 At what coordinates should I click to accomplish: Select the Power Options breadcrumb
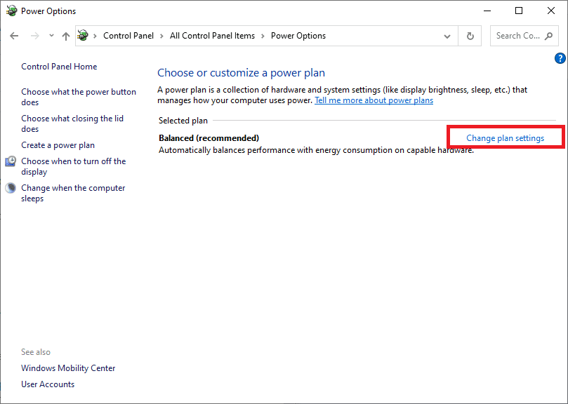coord(298,36)
